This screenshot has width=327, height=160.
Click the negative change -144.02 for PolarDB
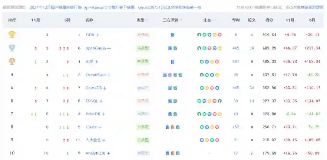click(312, 114)
